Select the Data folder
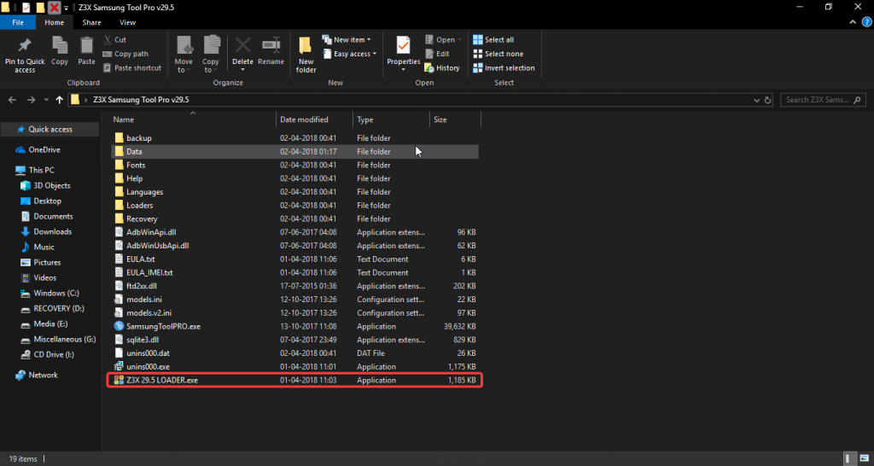Screen dimensions: 874x466 294,152
